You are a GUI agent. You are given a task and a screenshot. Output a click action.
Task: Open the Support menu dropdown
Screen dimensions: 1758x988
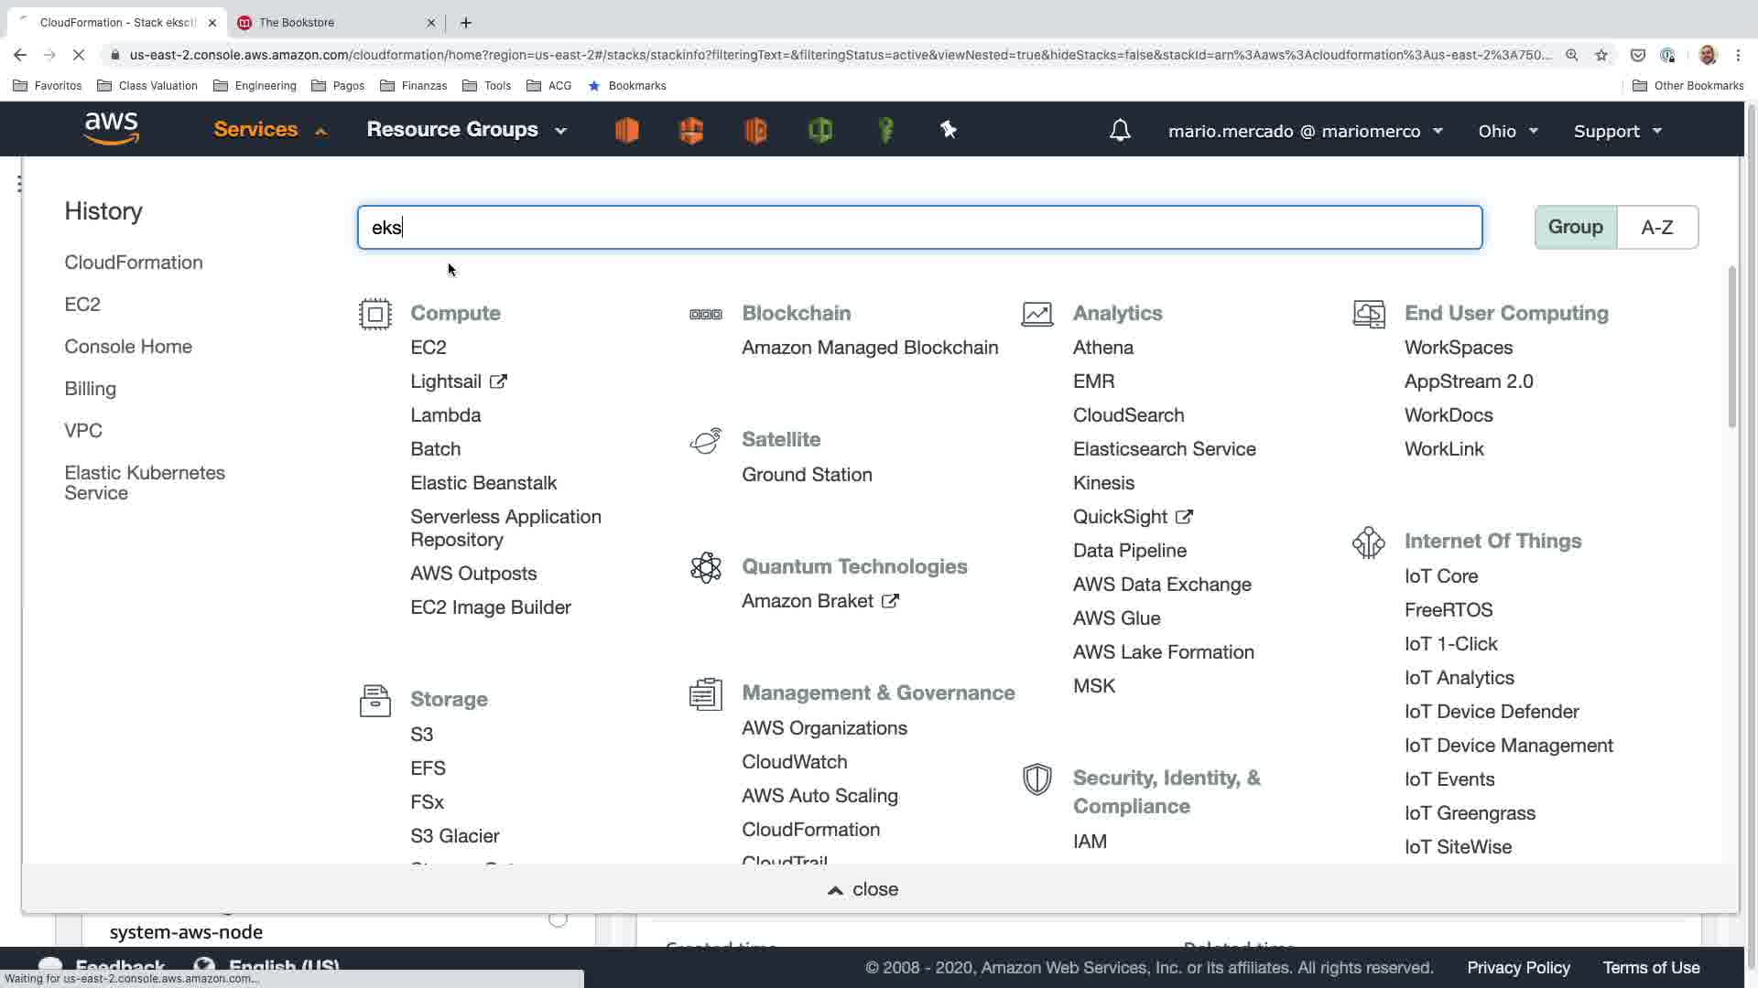coord(1617,131)
